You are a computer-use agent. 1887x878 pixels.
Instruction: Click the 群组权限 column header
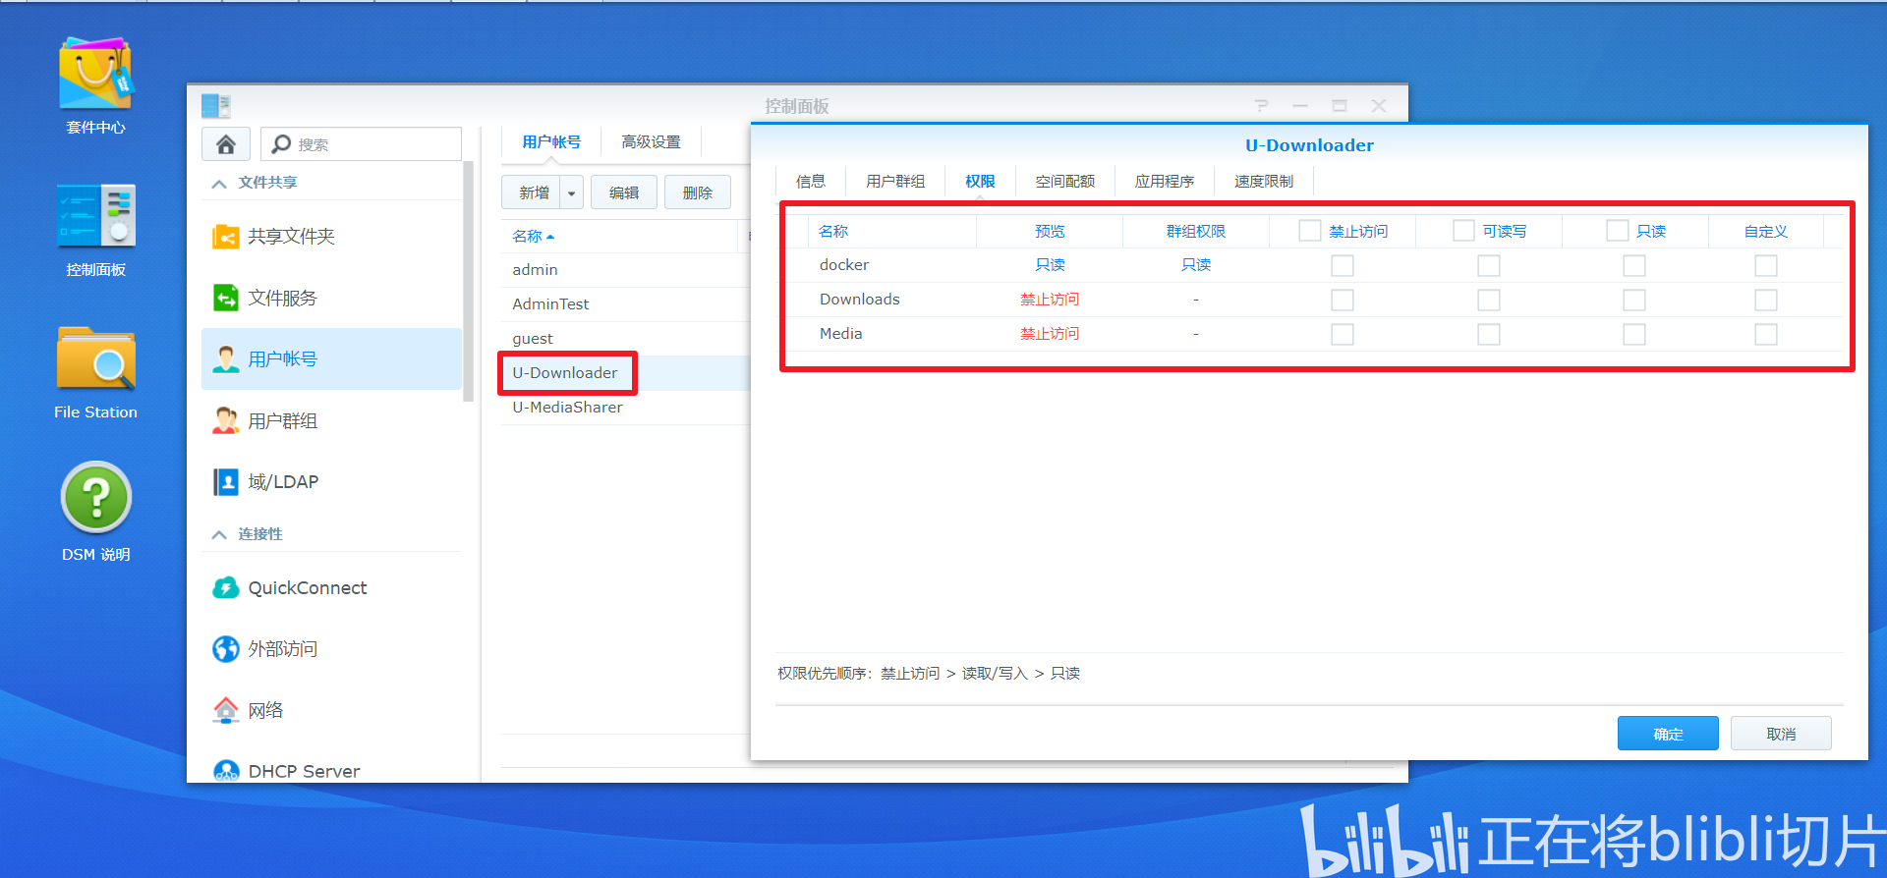(1196, 232)
